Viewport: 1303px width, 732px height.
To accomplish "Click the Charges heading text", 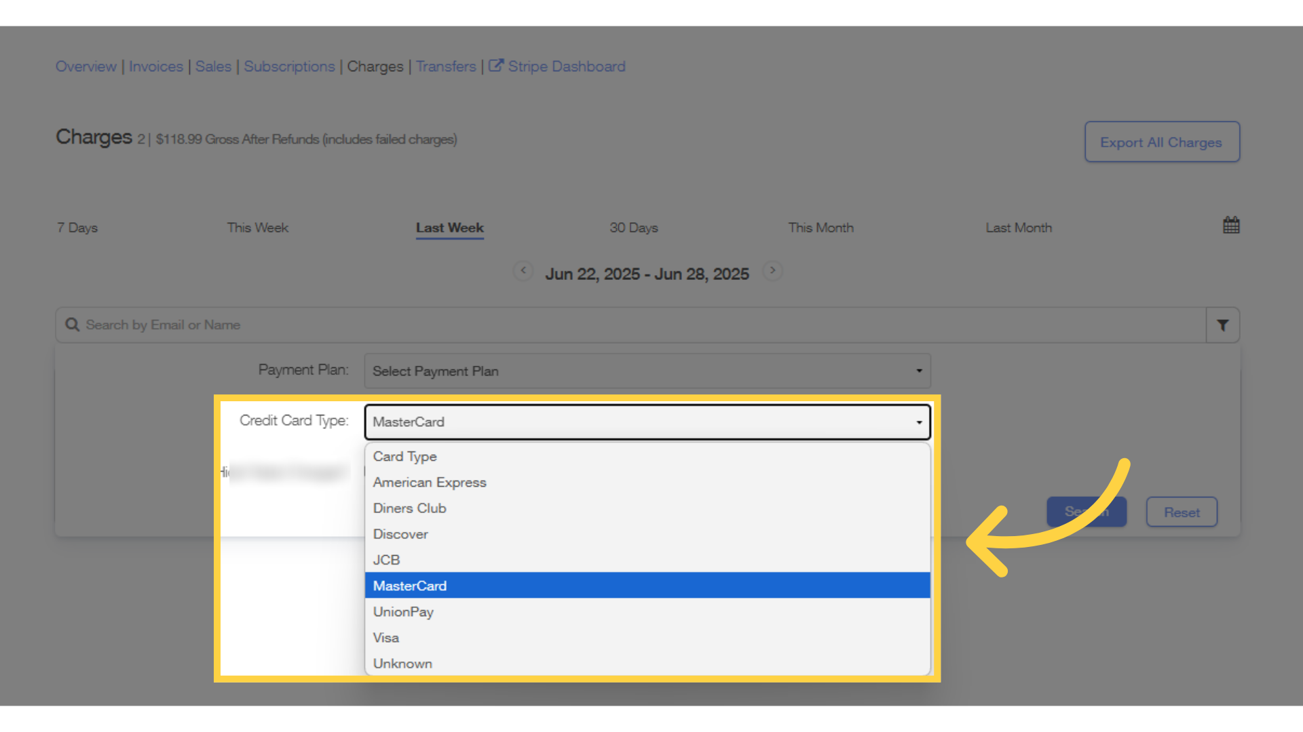I will pyautogui.click(x=94, y=137).
